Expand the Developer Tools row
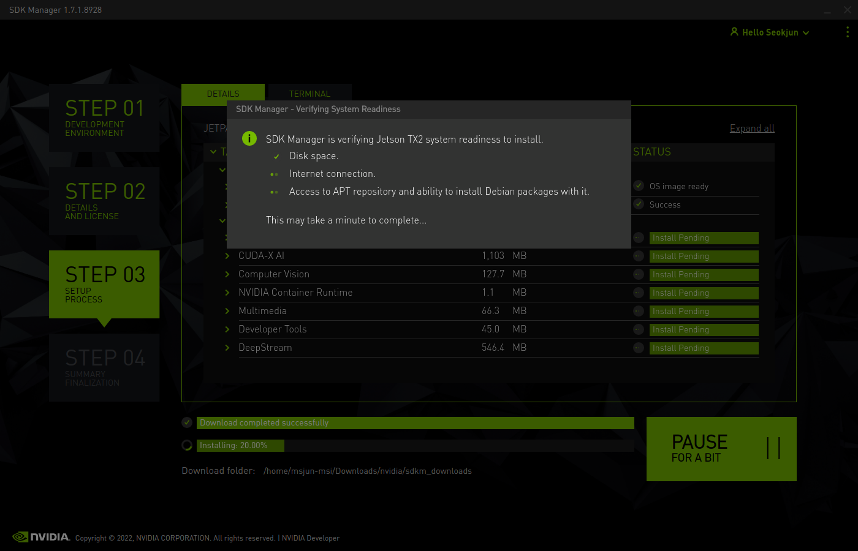 (x=227, y=329)
